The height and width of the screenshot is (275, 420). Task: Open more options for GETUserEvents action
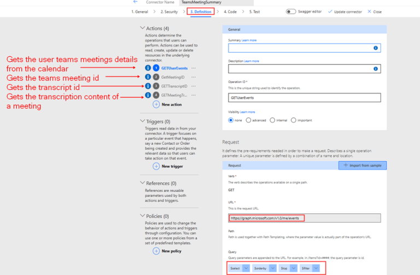point(194,68)
